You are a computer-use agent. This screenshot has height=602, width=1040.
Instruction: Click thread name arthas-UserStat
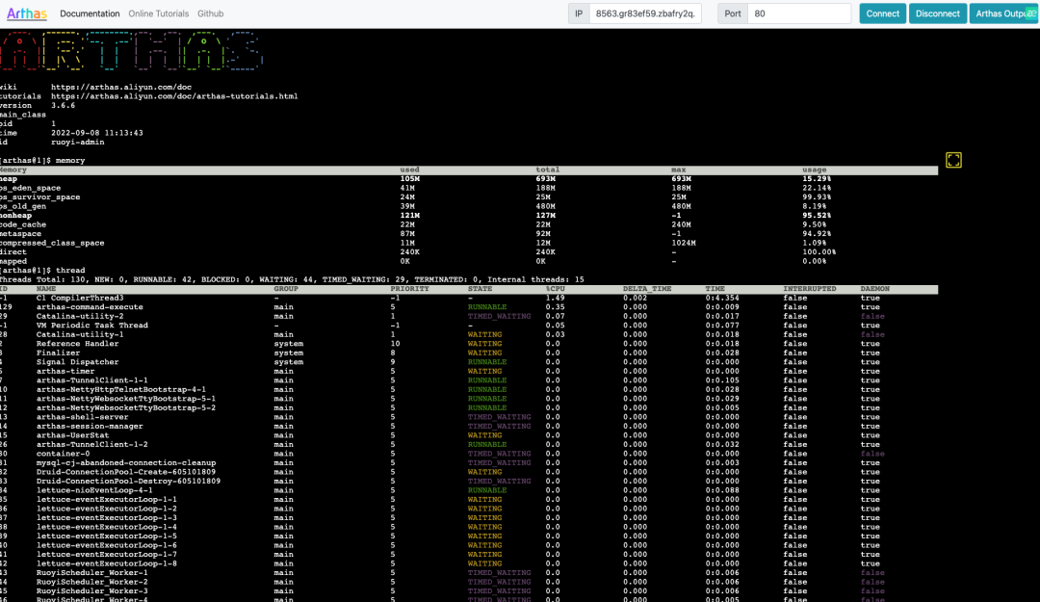point(73,435)
